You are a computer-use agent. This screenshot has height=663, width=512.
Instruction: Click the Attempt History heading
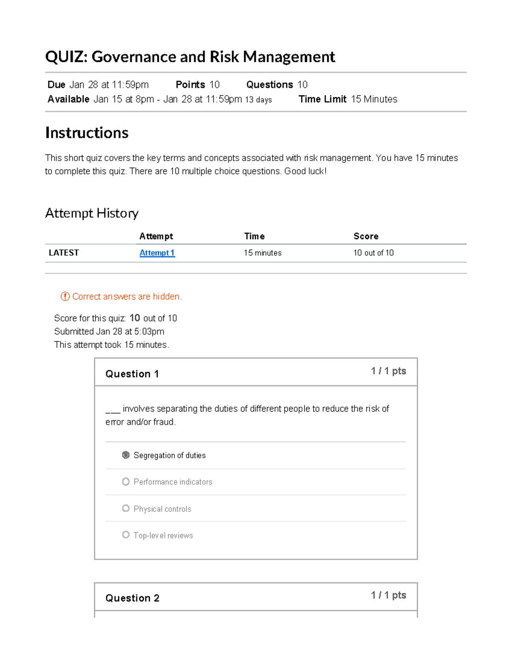point(92,213)
